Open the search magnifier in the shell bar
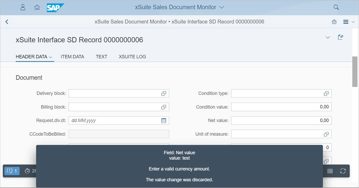The image size is (359, 188). [336, 7]
